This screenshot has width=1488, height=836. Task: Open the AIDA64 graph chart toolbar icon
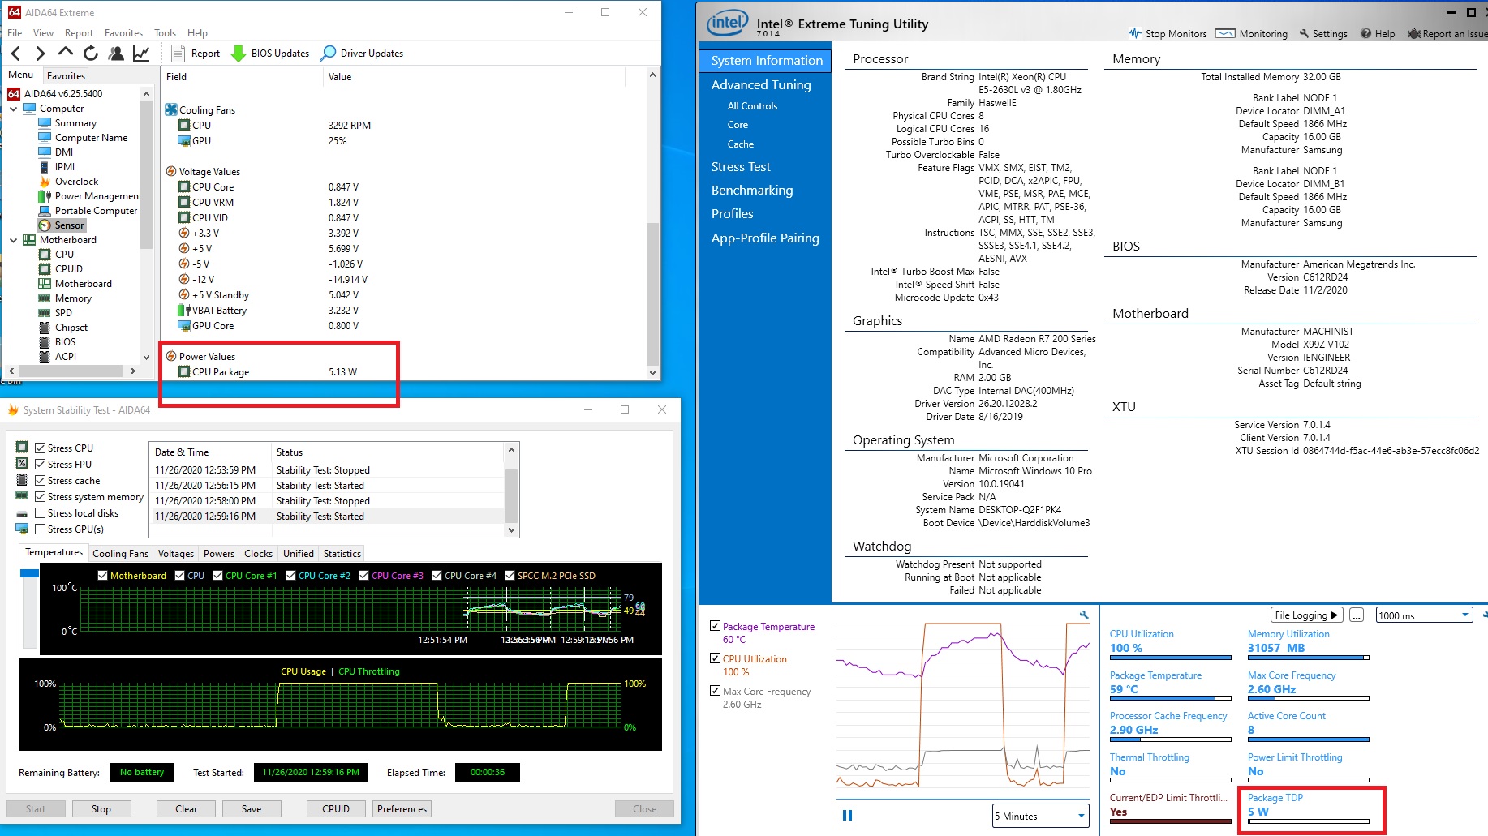point(141,54)
